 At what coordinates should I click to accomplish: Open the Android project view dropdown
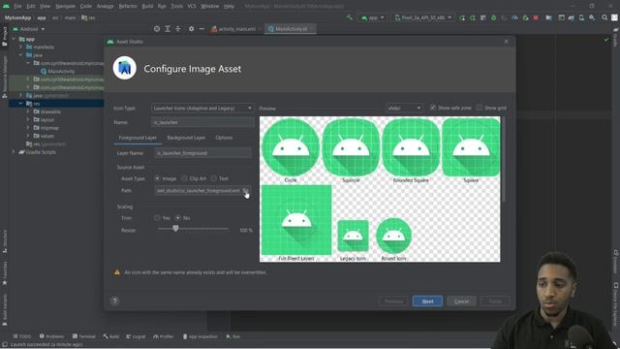click(29, 29)
